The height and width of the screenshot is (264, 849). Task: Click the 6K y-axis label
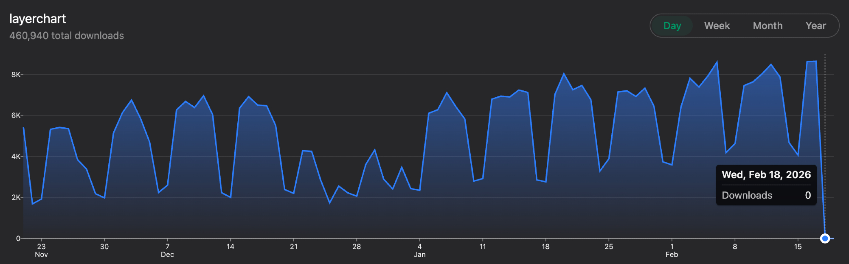16,115
